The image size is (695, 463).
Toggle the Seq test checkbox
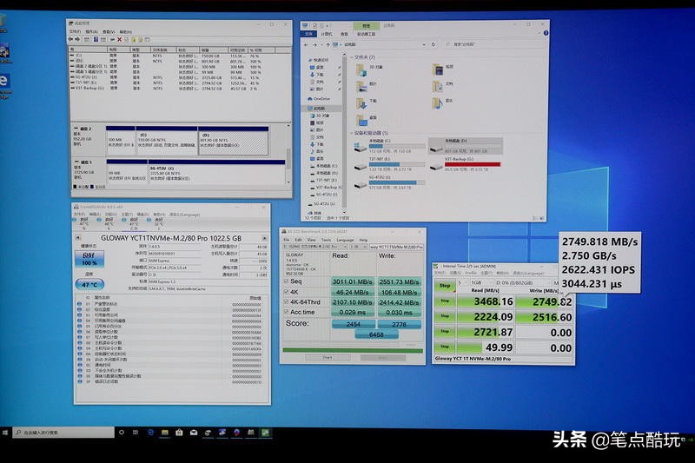click(287, 281)
